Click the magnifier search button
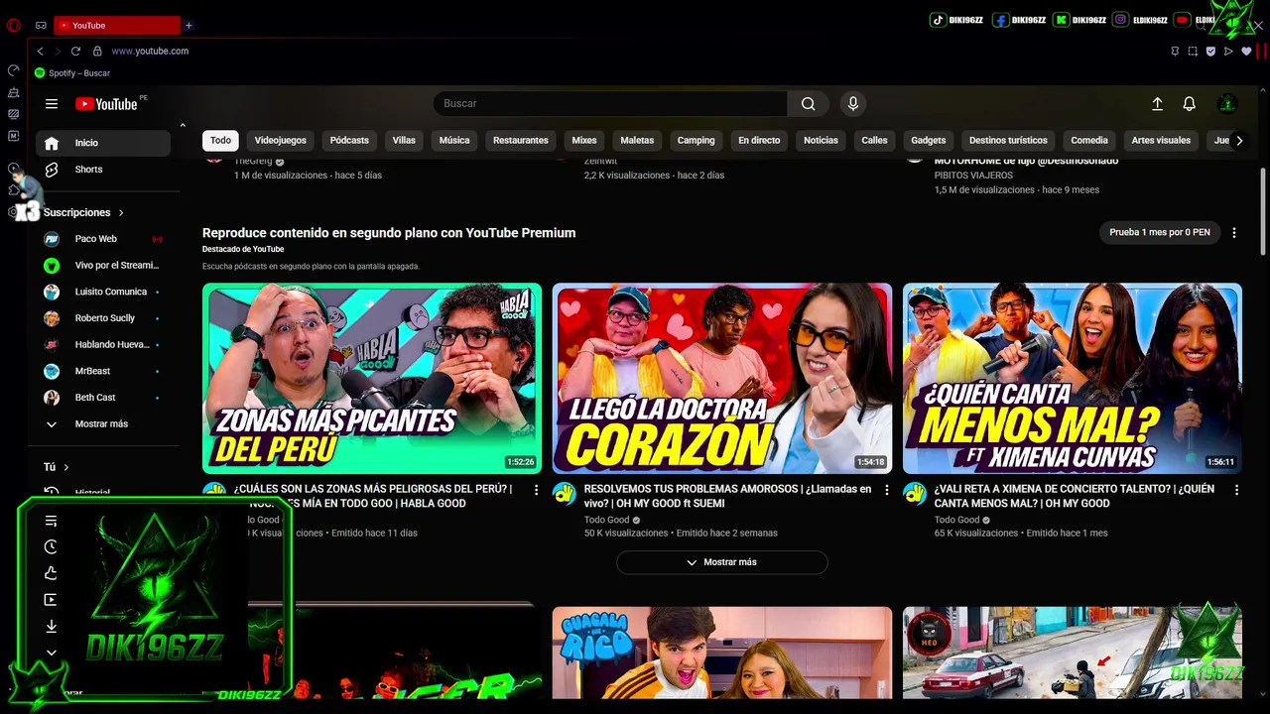This screenshot has height=714, width=1270. point(809,103)
